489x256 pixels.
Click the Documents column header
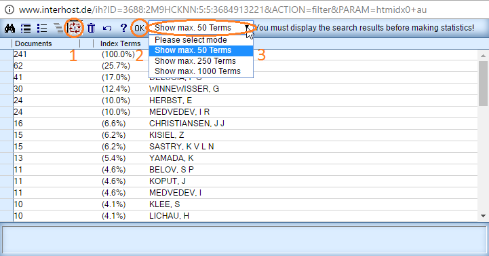33,43
